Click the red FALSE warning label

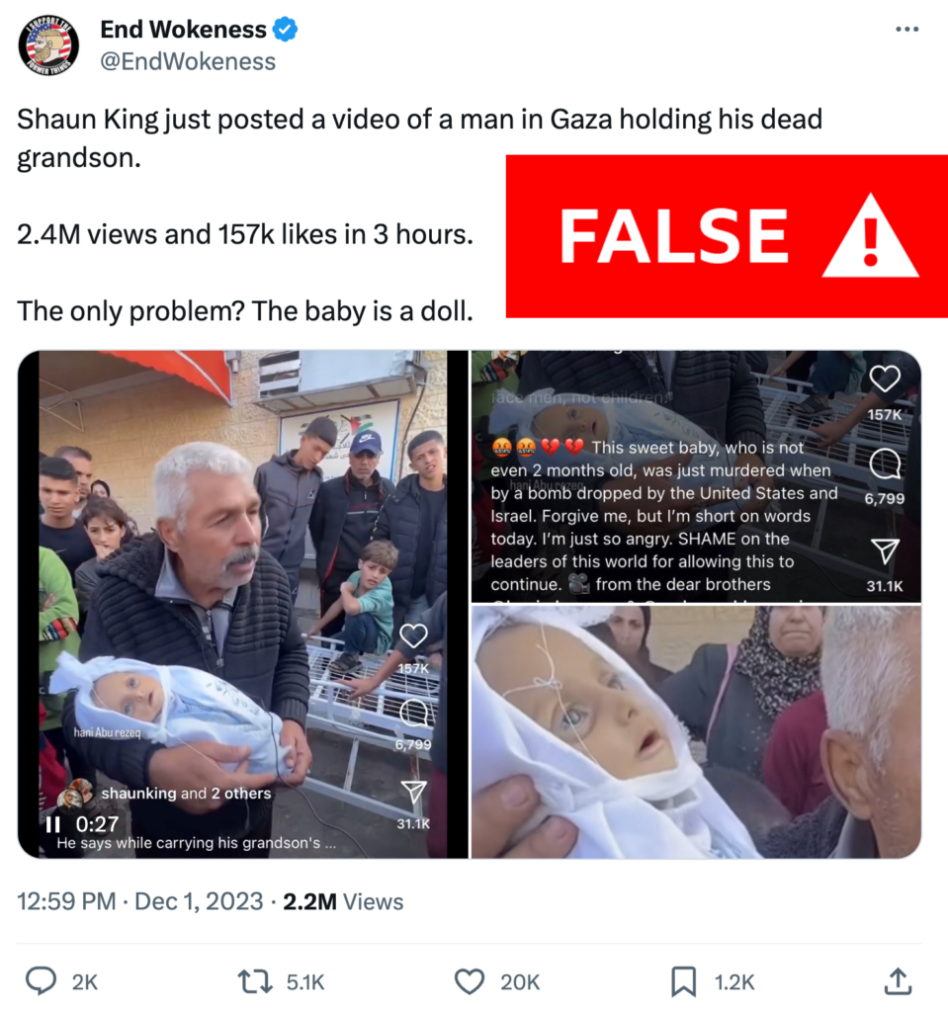point(727,236)
